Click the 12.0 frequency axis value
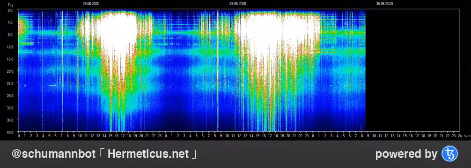The height and width of the screenshot is (168, 471). (x=10, y=47)
